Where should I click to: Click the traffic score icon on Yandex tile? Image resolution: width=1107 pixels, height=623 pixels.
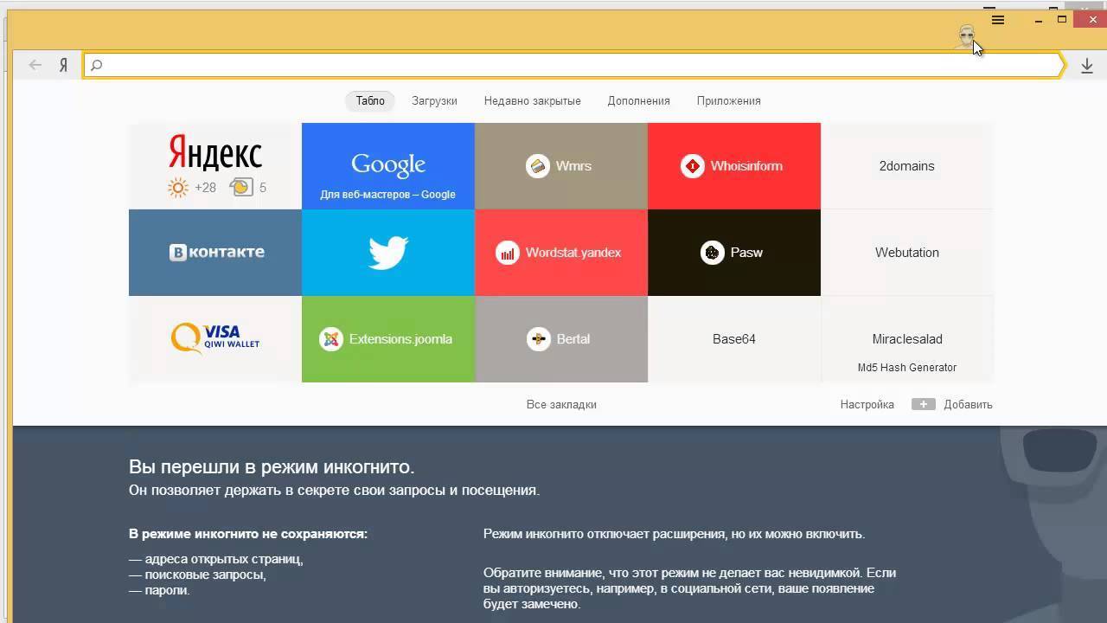(x=241, y=187)
